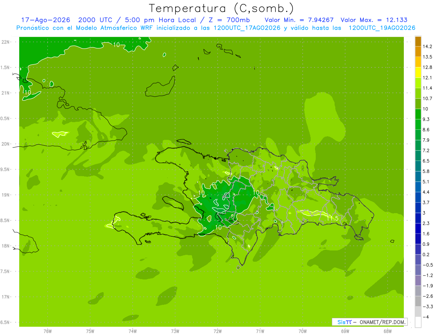Click the '8.6' legend value
Image resolution: width=435 pixels, height=336 pixels.
(x=426, y=130)
